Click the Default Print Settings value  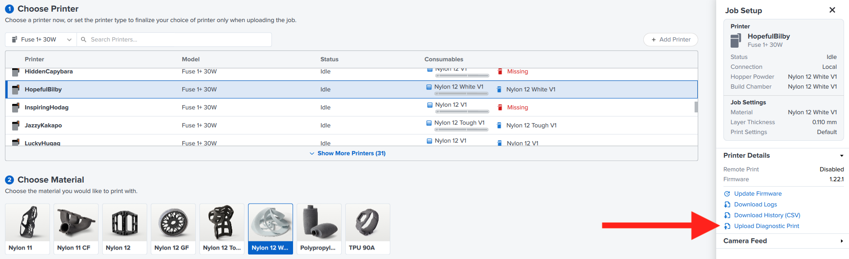(827, 132)
